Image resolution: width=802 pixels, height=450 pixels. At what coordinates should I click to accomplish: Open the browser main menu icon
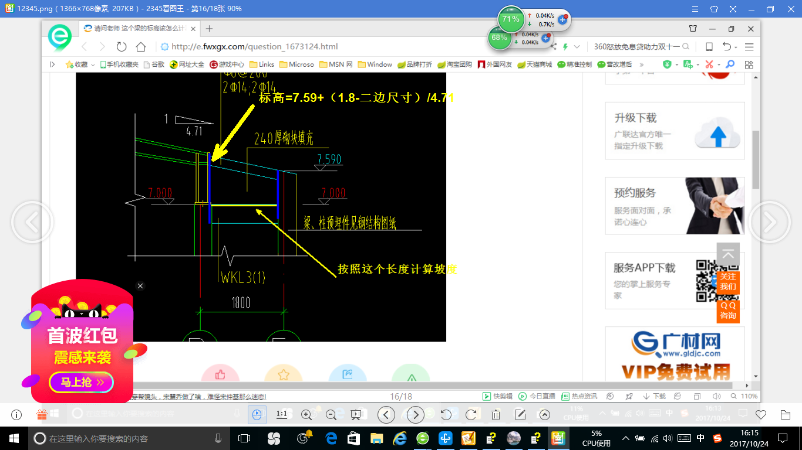click(x=749, y=47)
